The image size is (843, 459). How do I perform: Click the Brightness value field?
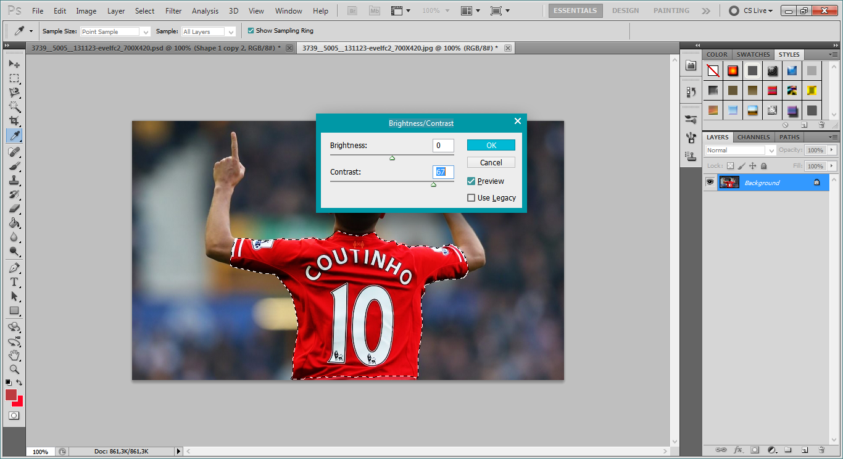click(443, 146)
